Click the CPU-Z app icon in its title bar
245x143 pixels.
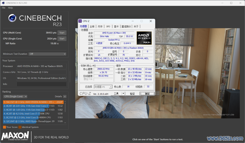tap(80, 21)
